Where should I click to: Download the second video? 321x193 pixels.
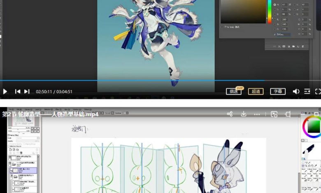click(243, 114)
